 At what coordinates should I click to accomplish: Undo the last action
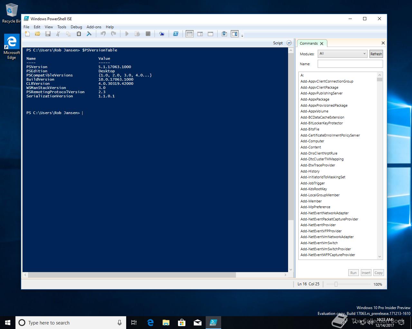click(x=103, y=34)
